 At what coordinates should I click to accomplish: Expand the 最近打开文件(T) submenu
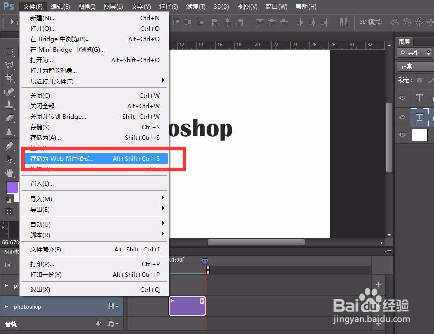click(x=94, y=81)
